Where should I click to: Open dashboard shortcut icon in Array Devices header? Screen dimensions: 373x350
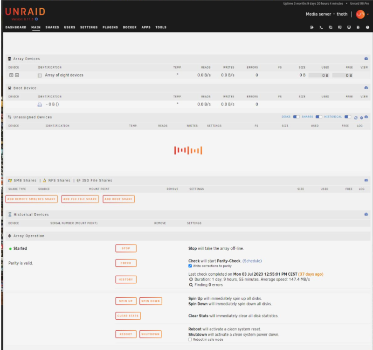click(366, 59)
